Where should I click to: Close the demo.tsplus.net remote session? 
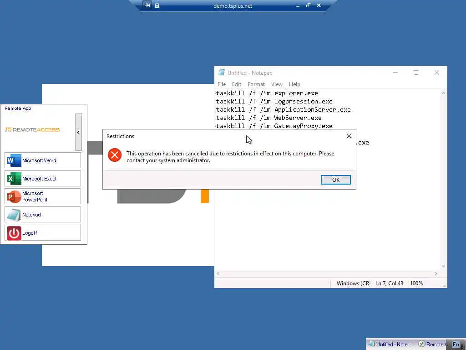click(x=319, y=5)
